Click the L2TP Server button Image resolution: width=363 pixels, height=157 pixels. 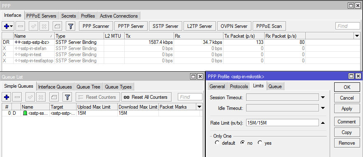coord(200,26)
